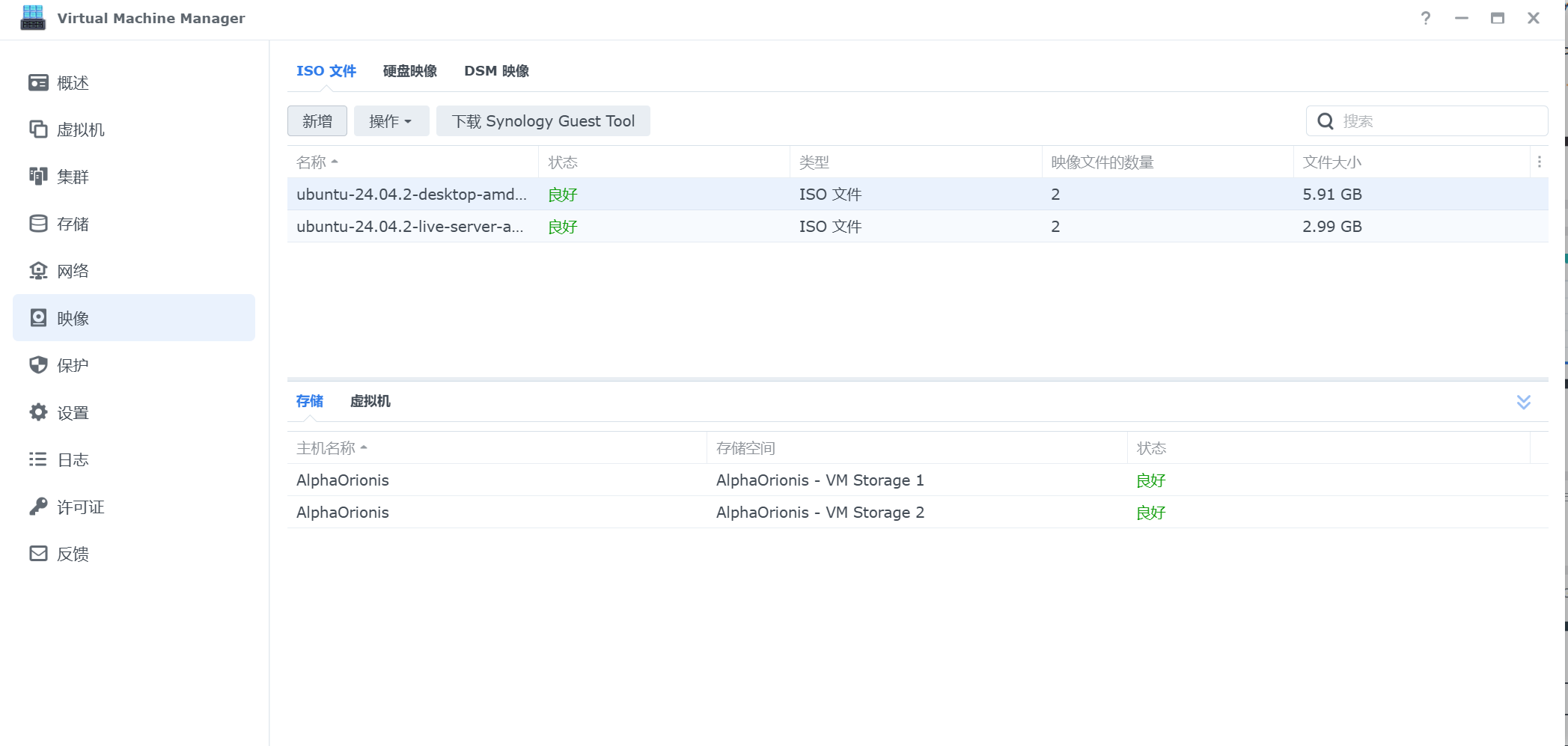Open the 设置 gear icon
This screenshot has width=1568, height=746.
[38, 412]
